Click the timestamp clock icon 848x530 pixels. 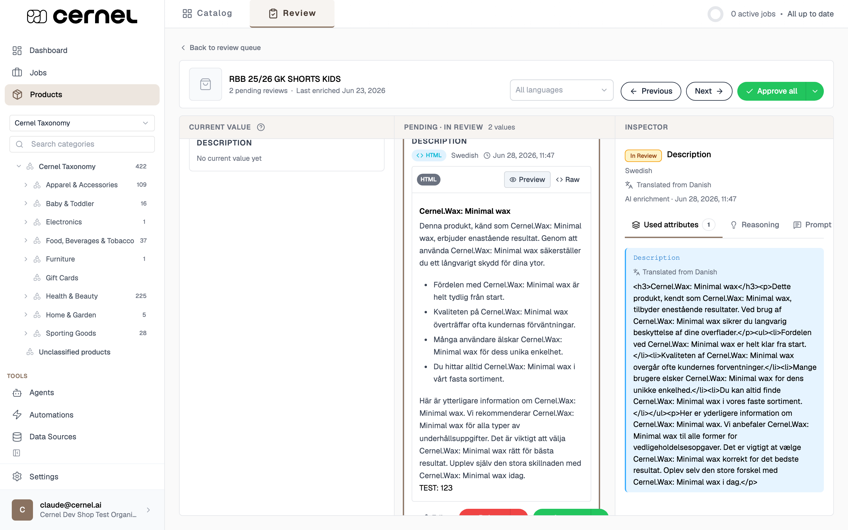coord(487,155)
